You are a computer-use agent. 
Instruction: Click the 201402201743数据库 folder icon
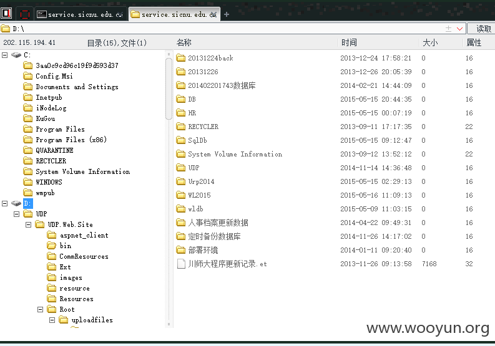click(x=181, y=85)
